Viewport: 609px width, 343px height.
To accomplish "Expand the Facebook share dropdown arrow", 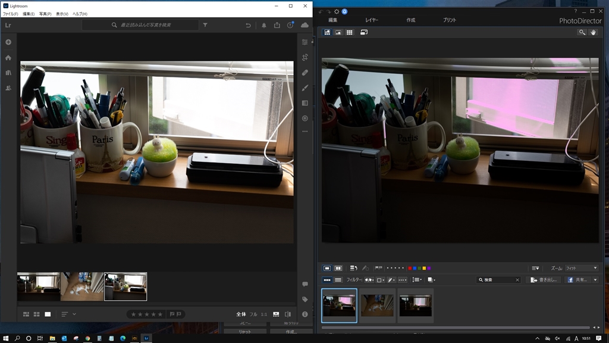I will point(595,280).
